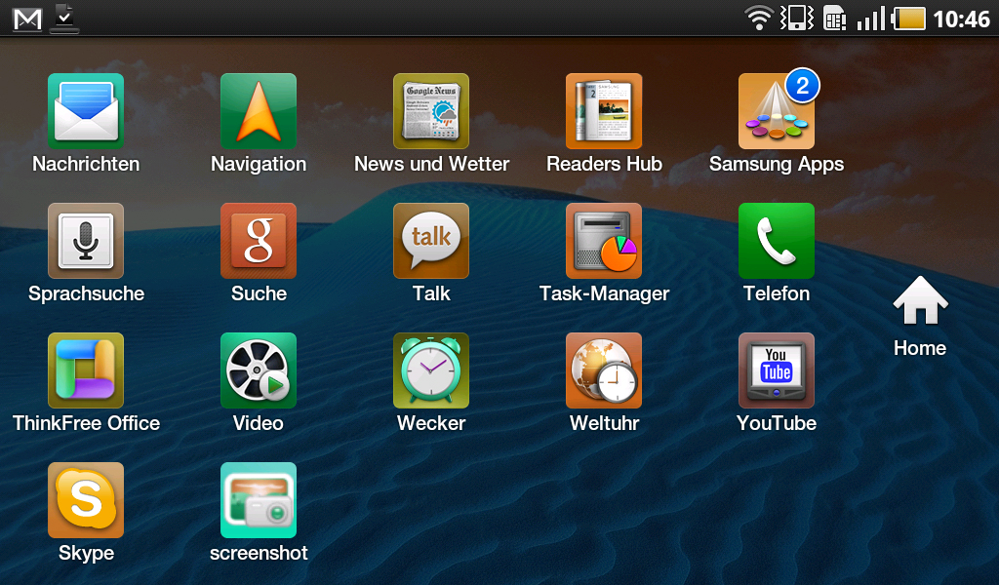Tap the download complete notification icon
Screen dimensions: 999x585
64,18
